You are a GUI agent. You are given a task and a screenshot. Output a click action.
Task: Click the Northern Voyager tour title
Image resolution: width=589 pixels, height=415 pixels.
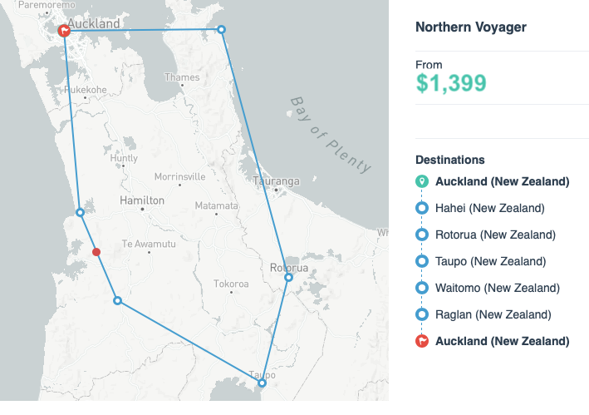[471, 27]
